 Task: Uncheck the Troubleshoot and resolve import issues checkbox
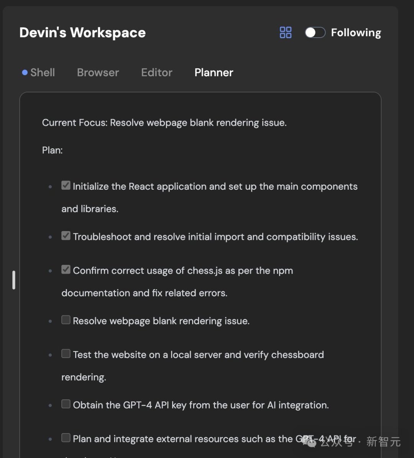(x=66, y=236)
